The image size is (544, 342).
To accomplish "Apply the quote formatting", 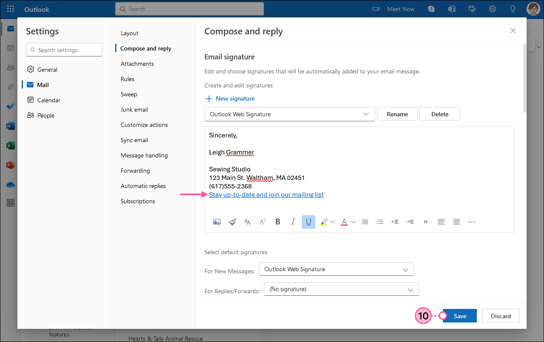I will [425, 222].
